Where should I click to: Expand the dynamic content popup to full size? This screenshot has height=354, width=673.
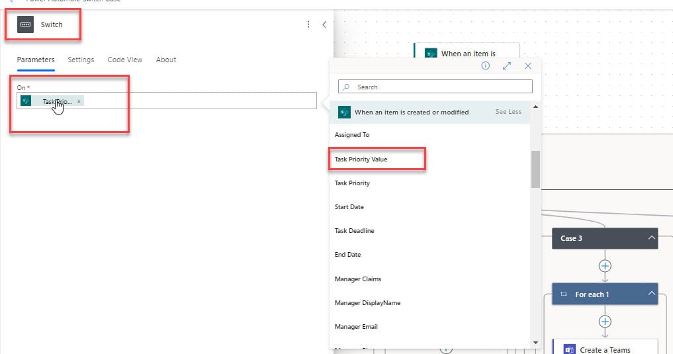point(507,66)
